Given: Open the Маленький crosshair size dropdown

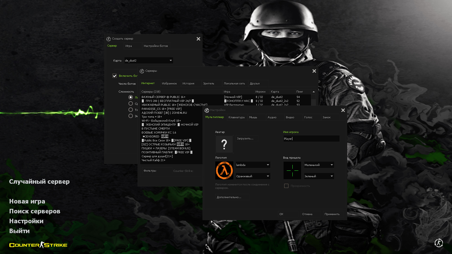Looking at the screenshot, I should click(x=319, y=165).
